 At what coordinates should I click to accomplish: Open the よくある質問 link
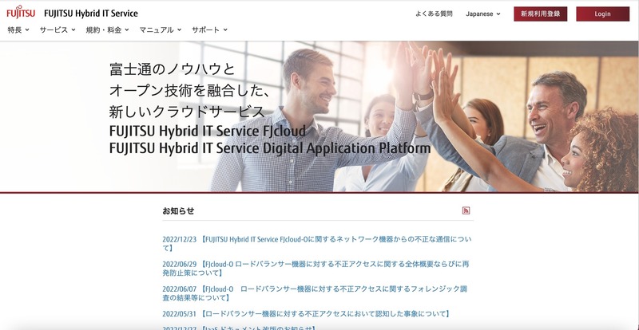point(434,14)
